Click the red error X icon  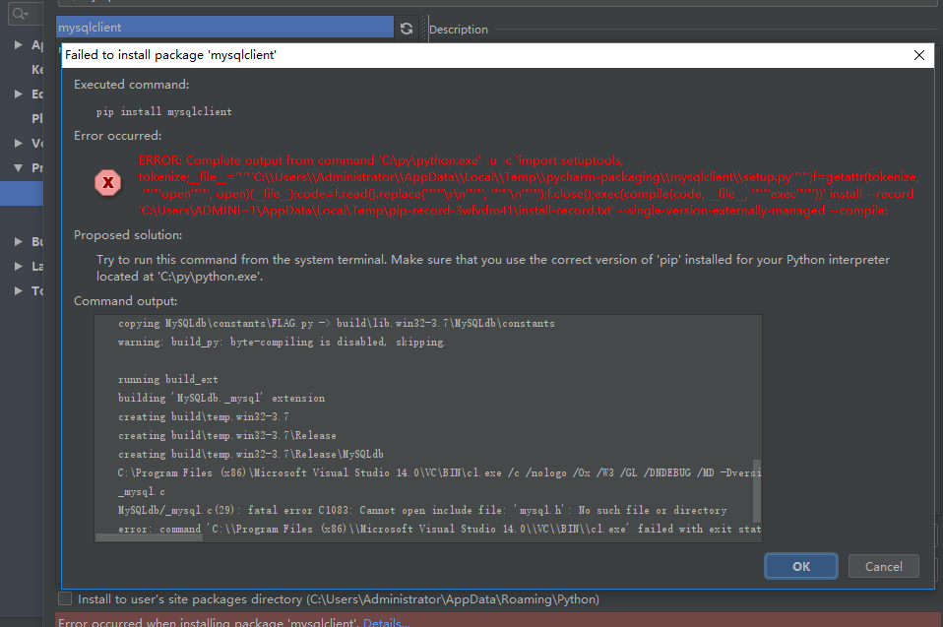[x=107, y=183]
